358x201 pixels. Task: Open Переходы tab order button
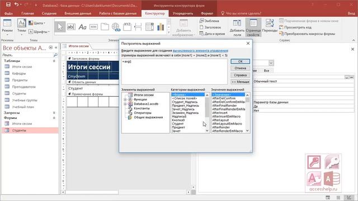click(270, 26)
